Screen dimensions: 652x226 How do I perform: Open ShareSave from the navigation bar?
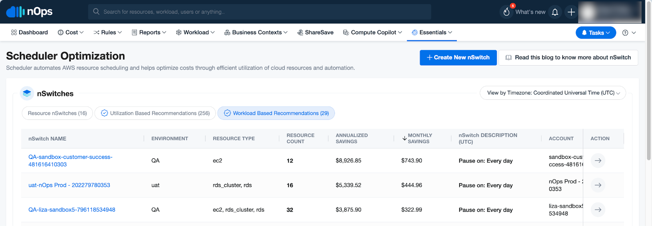315,33
